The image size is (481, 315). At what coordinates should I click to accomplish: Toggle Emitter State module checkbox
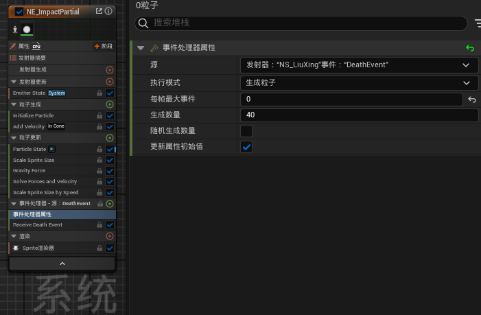point(110,93)
